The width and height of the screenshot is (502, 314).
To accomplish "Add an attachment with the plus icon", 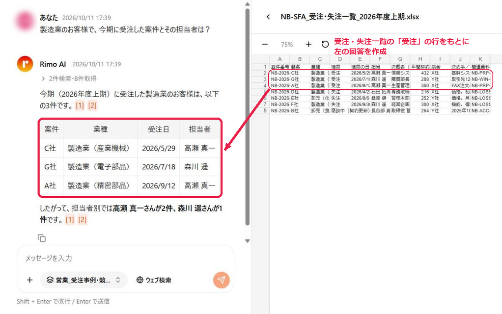I will tap(30, 280).
